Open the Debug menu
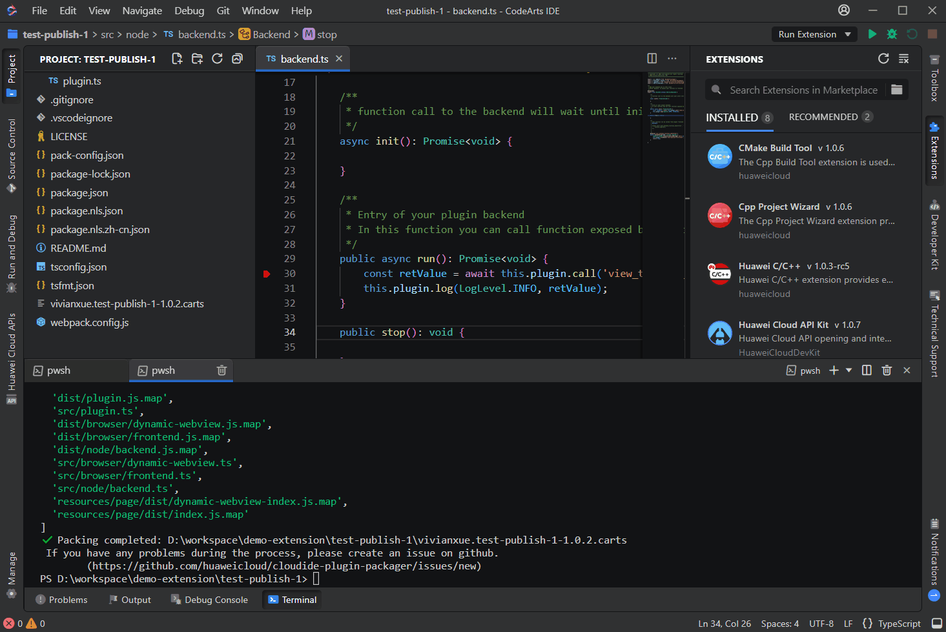The width and height of the screenshot is (946, 632). point(189,10)
